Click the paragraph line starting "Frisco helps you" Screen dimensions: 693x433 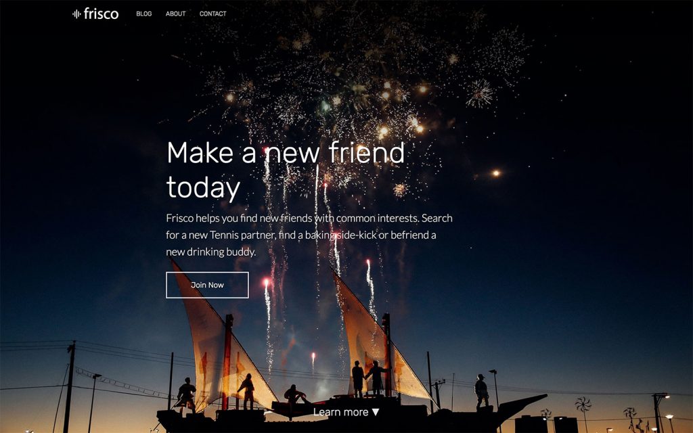(309, 219)
